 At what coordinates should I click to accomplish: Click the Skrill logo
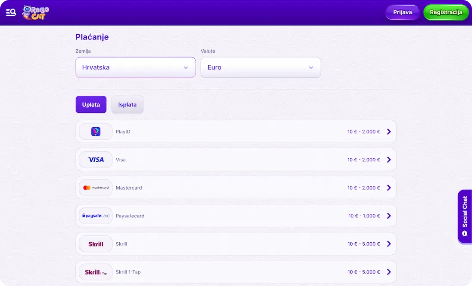coord(96,244)
